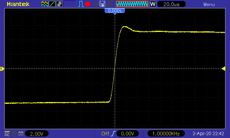
Task: Open the 20.0us timebase setting
Action: click(x=171, y=4)
